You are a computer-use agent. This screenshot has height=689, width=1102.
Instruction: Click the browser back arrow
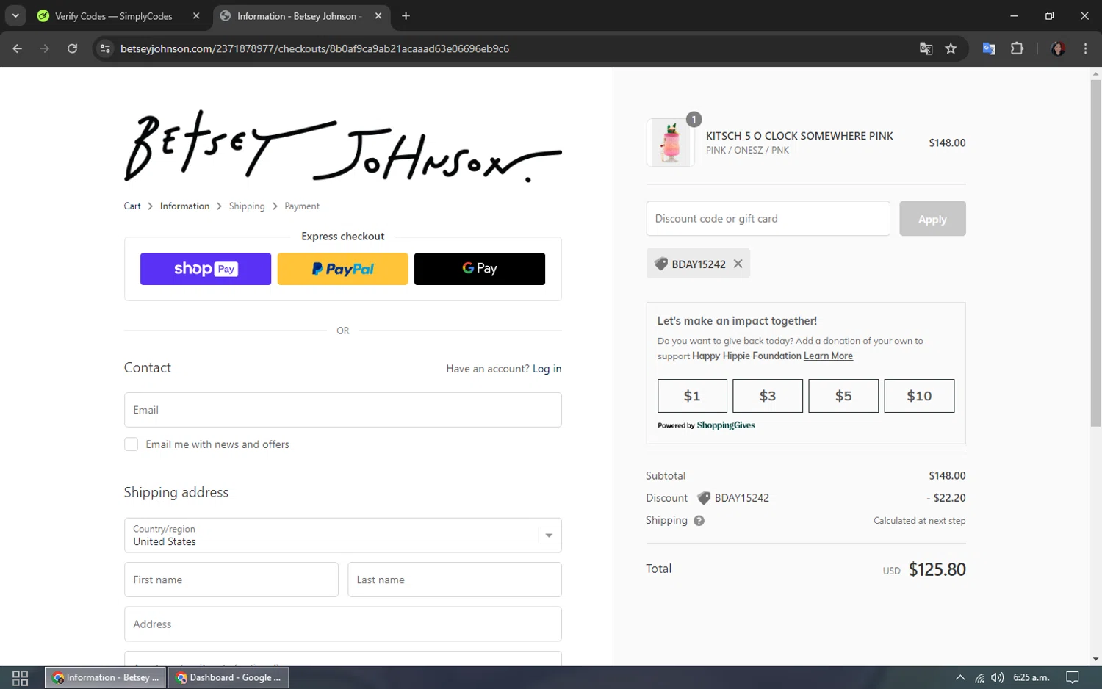click(18, 48)
